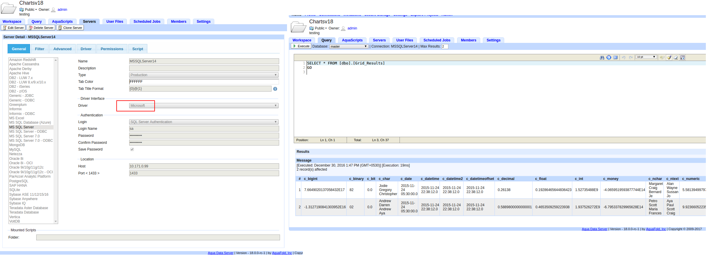
Task: Open the Members tab on the Query page
Action: pos(469,40)
